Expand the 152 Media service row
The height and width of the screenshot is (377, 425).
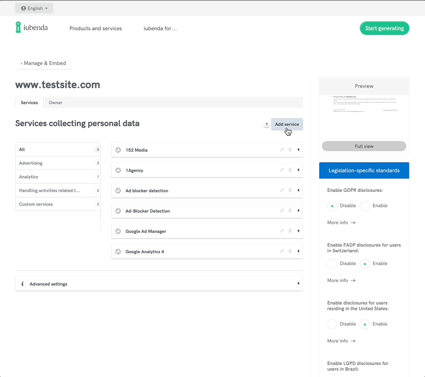point(298,149)
